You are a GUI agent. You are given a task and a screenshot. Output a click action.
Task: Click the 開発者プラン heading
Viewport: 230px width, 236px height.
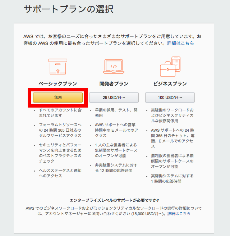point(114,84)
